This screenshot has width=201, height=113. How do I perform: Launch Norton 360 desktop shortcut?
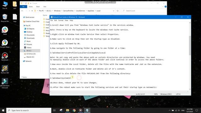[5, 69]
